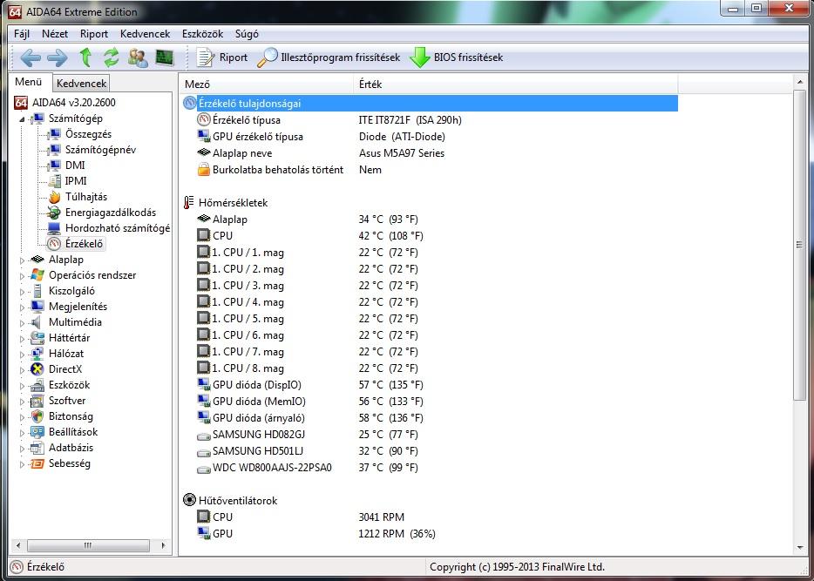Image resolution: width=814 pixels, height=581 pixels.
Task: Select the DMI tree item
Action: 75,166
